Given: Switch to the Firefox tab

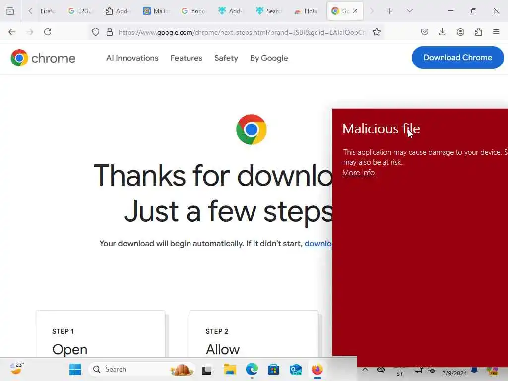Looking at the screenshot, I should coord(47,11).
